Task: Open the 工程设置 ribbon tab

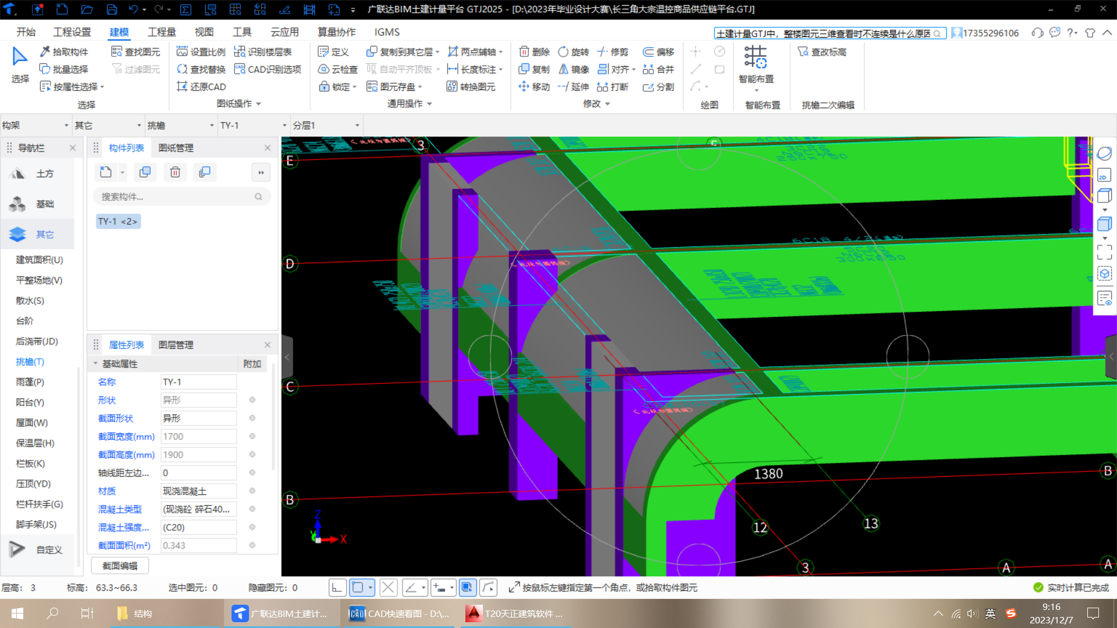Action: coord(72,32)
